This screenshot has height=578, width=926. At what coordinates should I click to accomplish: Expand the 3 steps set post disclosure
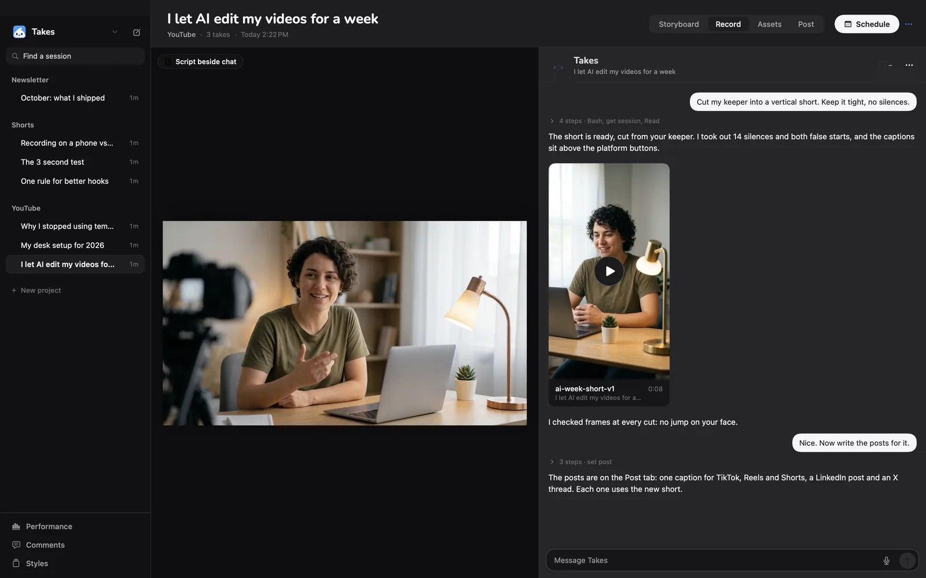[x=580, y=462]
